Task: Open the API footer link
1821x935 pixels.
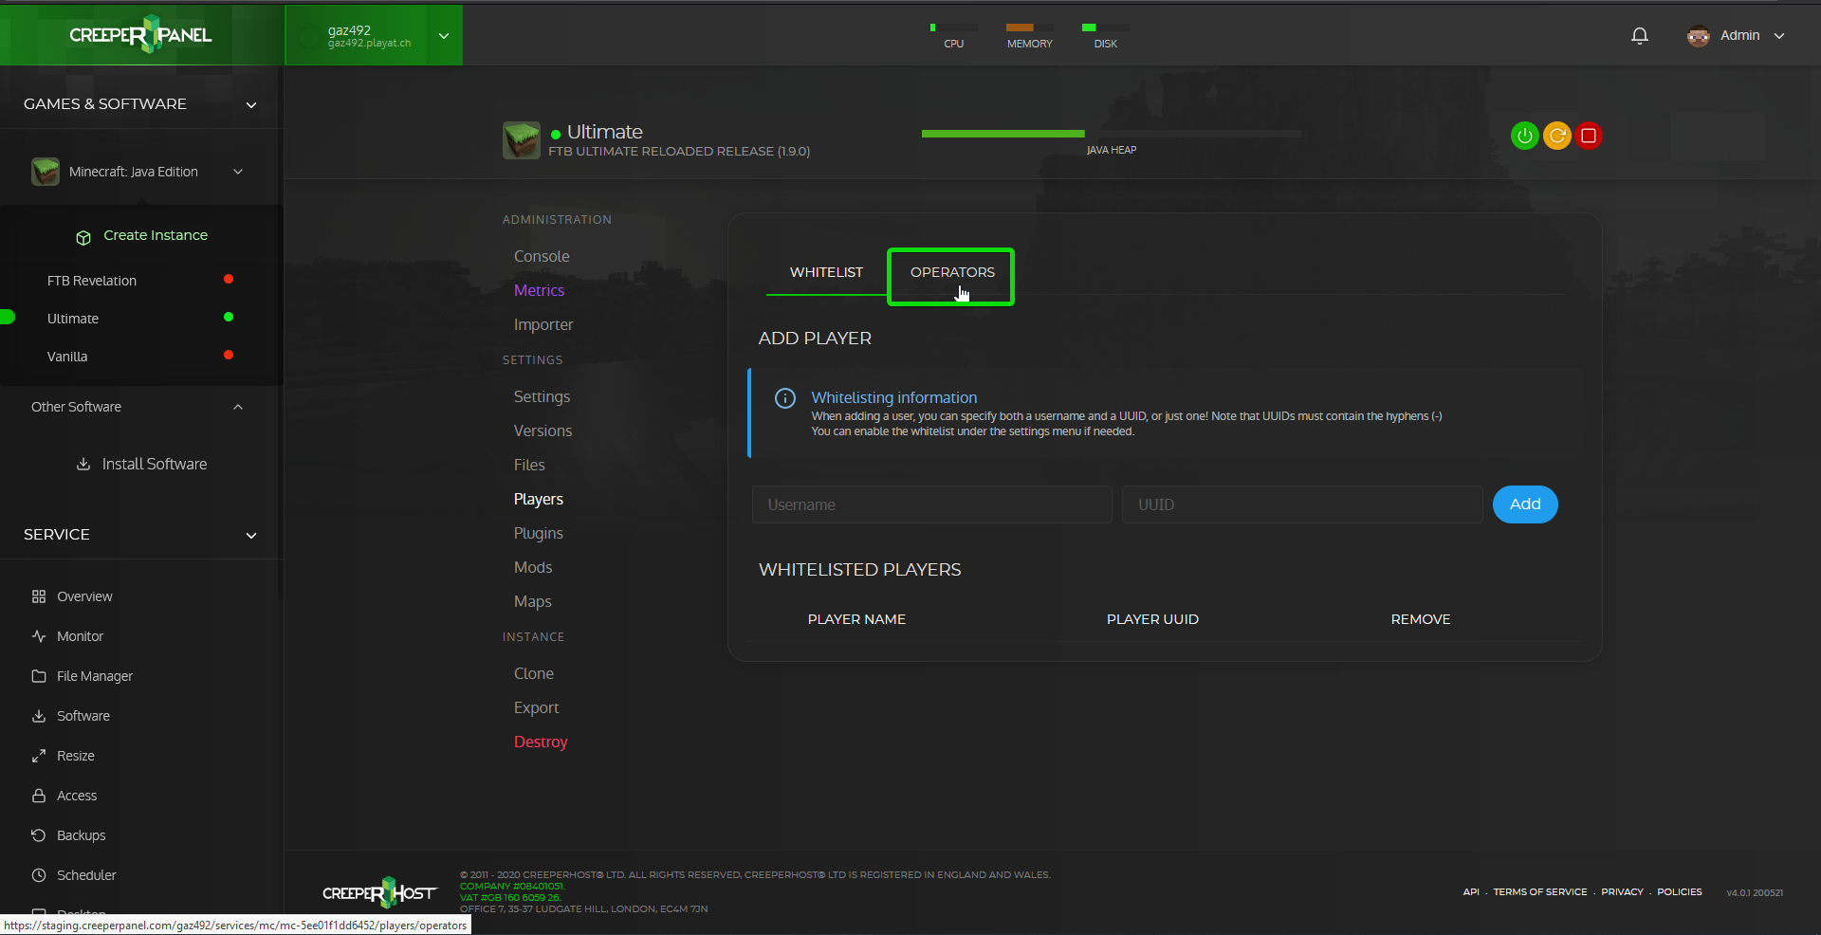Action: tap(1471, 892)
